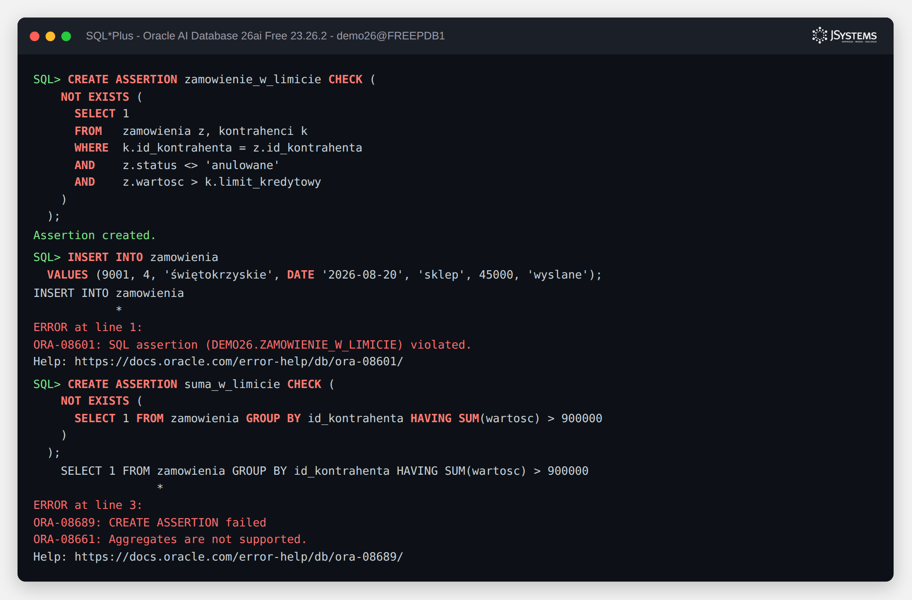
Task: Click the 'ORA-08689: CREATE ASSERTION failed' line
Action: pyautogui.click(x=150, y=523)
